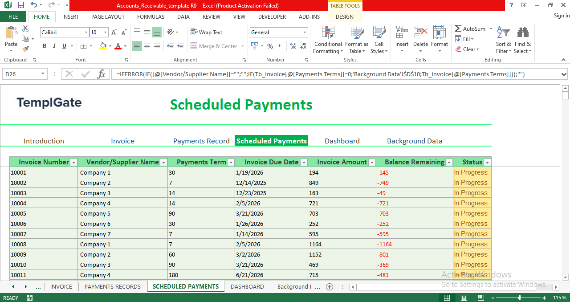Go to Dashboard navigation link
This screenshot has width=570, height=302.
[x=342, y=141]
